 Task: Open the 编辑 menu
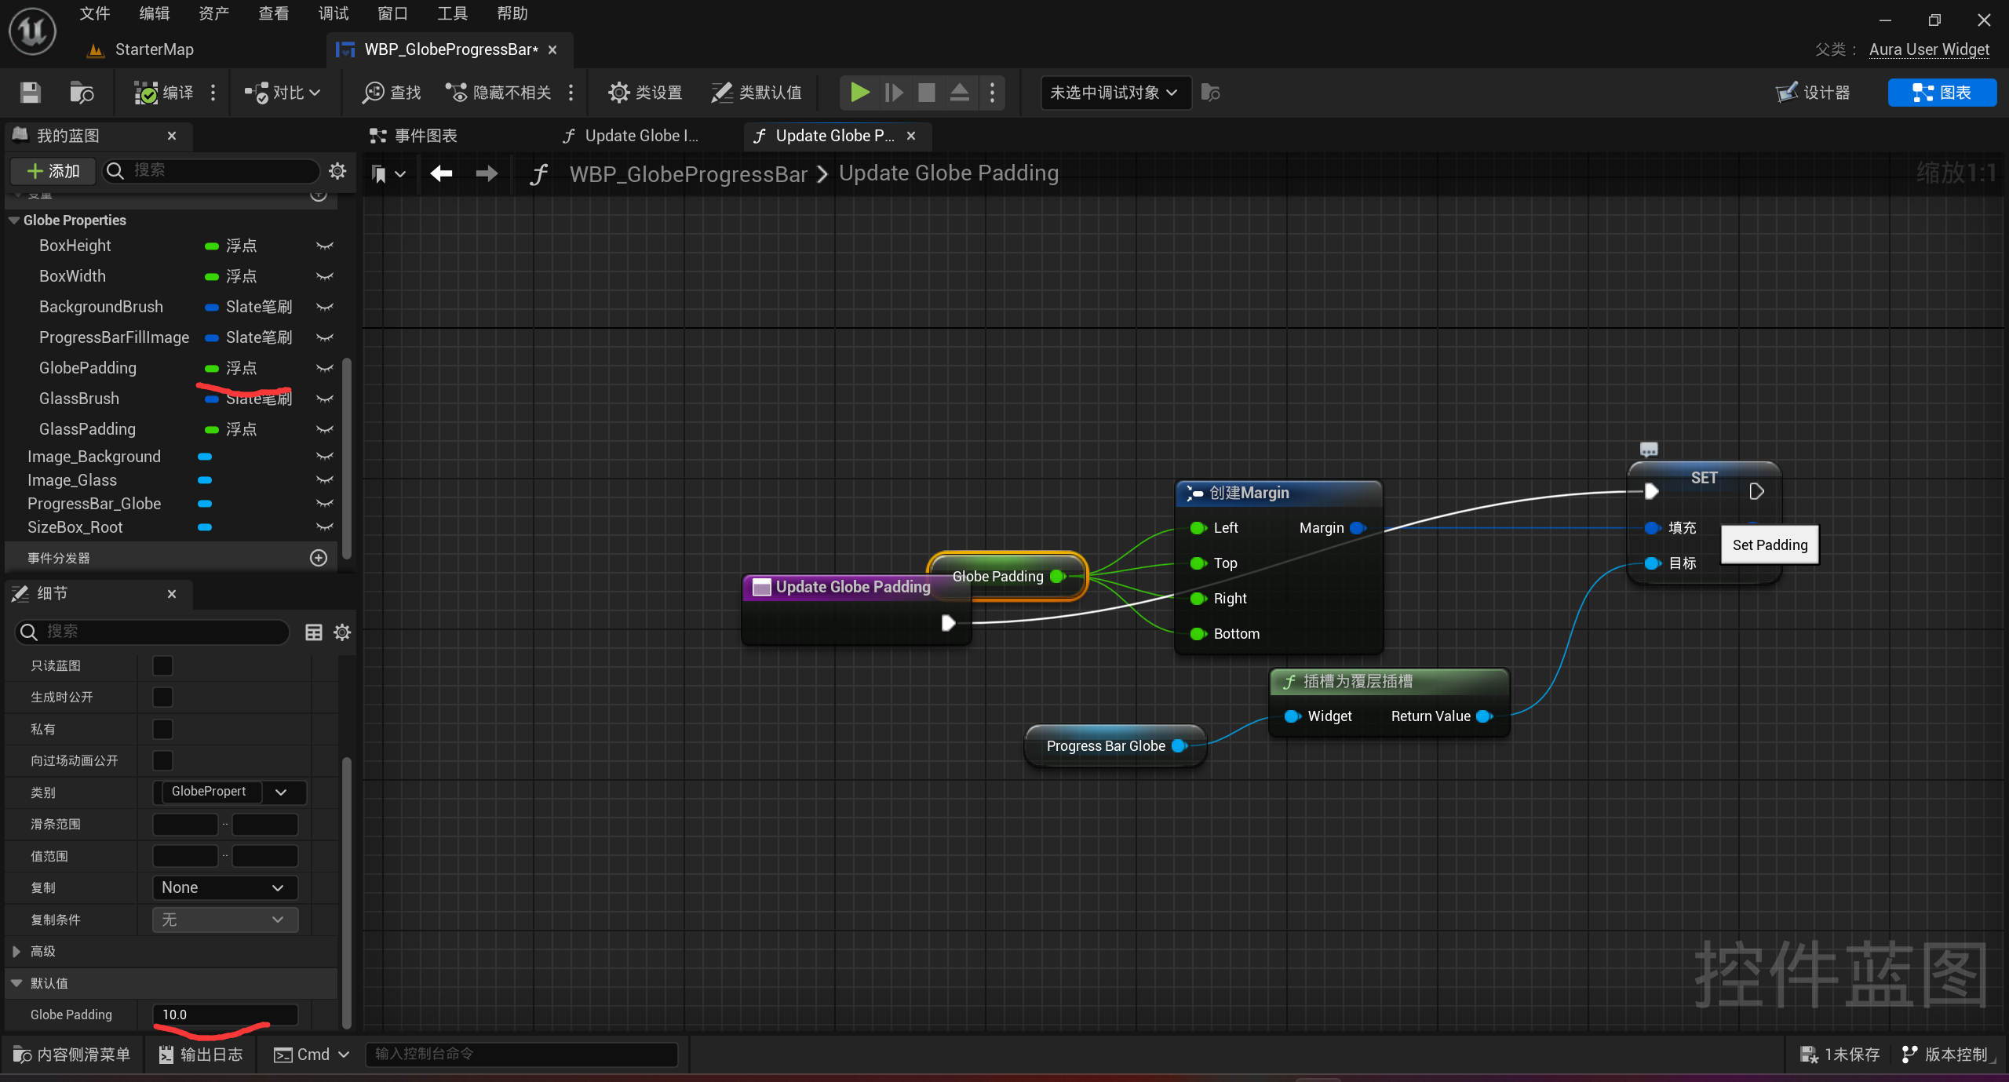155,13
